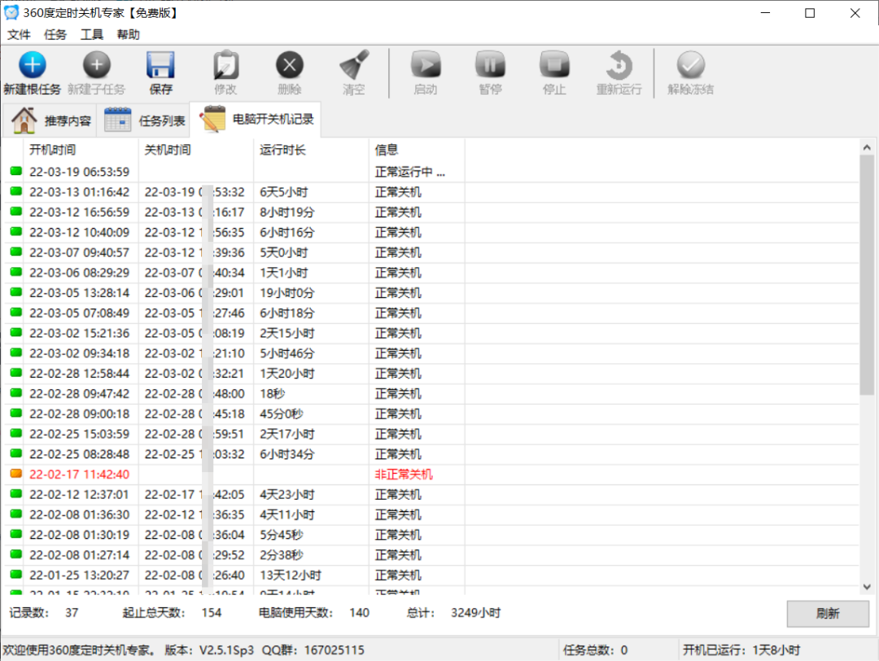
Task: Select boot time 22-03-02 15:21:36
Action: [79, 333]
